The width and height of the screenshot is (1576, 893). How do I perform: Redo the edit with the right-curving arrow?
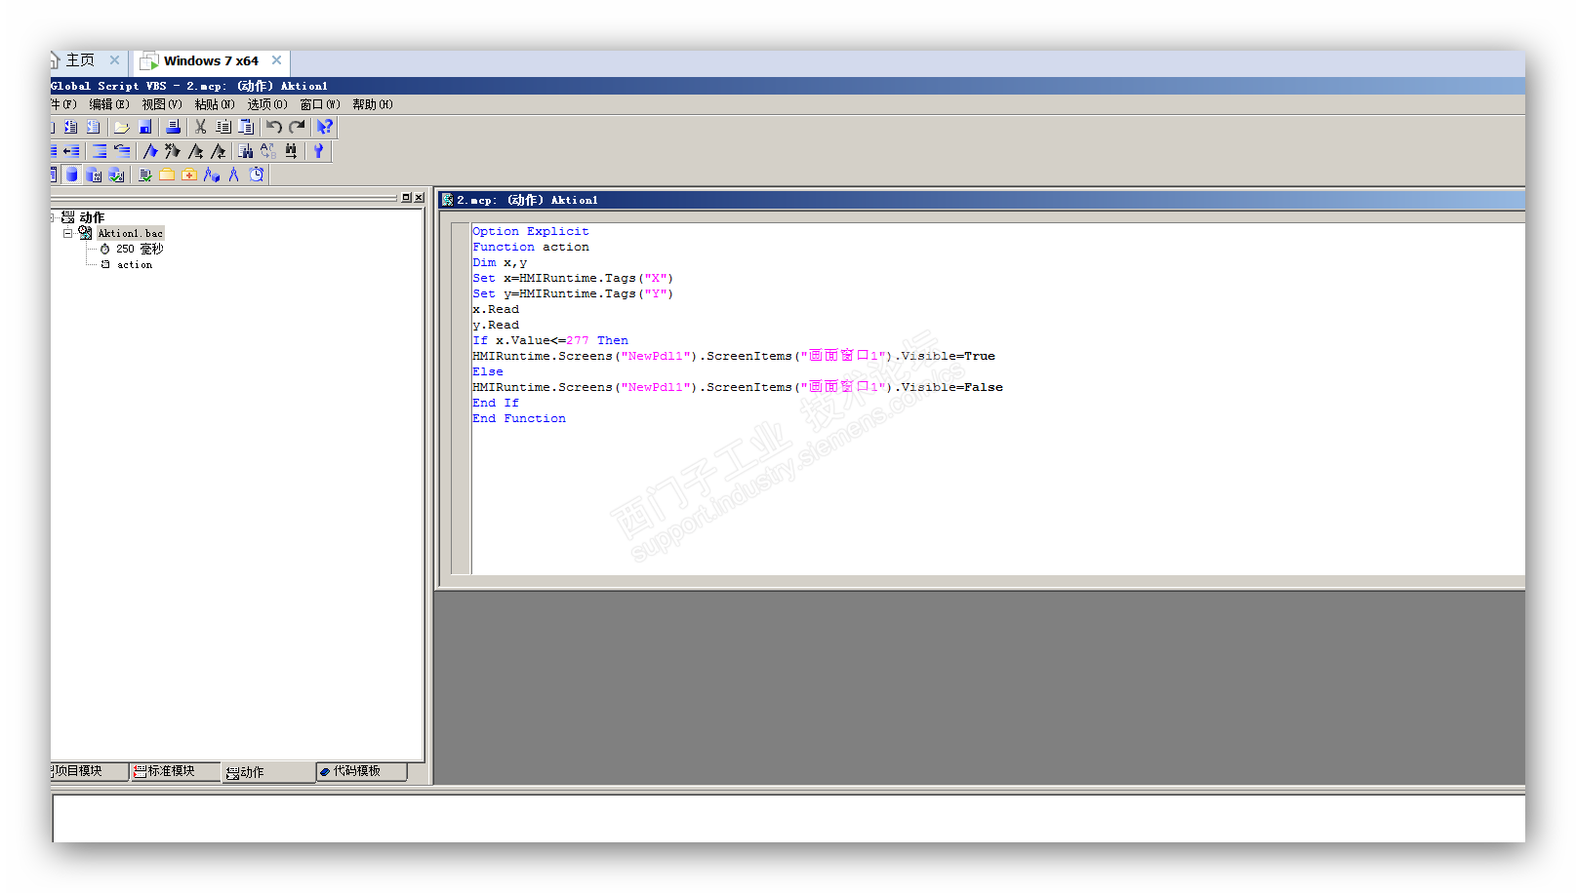coord(298,127)
